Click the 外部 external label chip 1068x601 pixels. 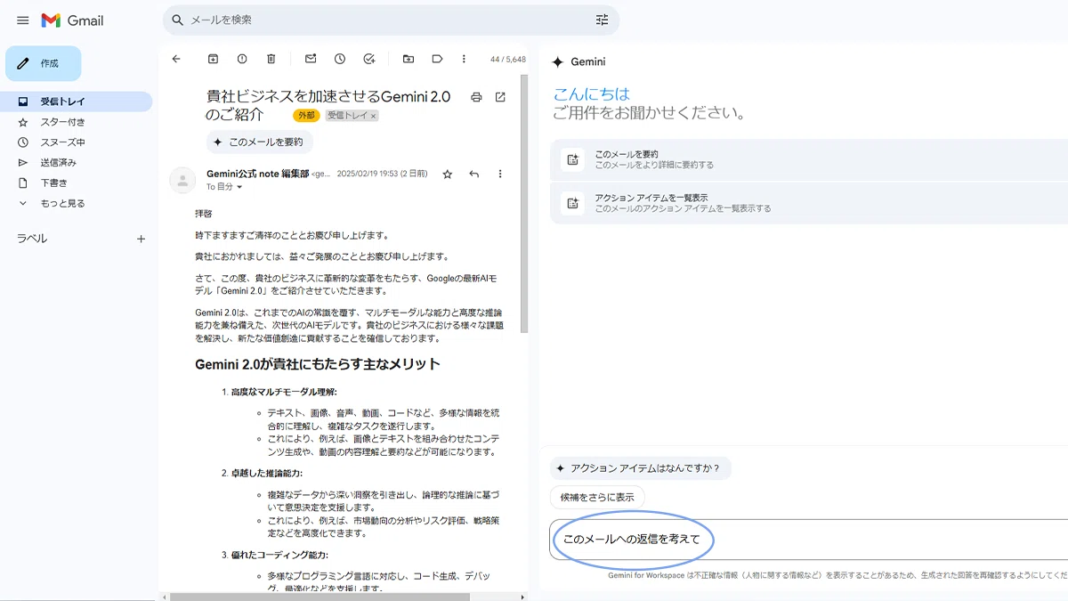[x=306, y=116]
